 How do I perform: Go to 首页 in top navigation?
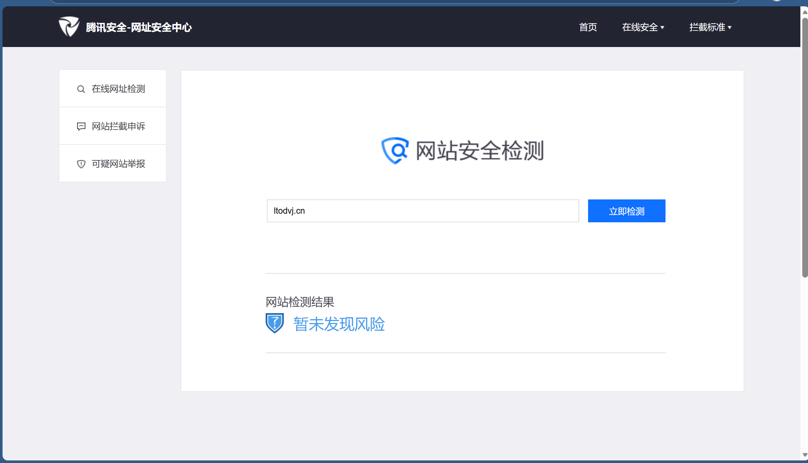(x=588, y=27)
